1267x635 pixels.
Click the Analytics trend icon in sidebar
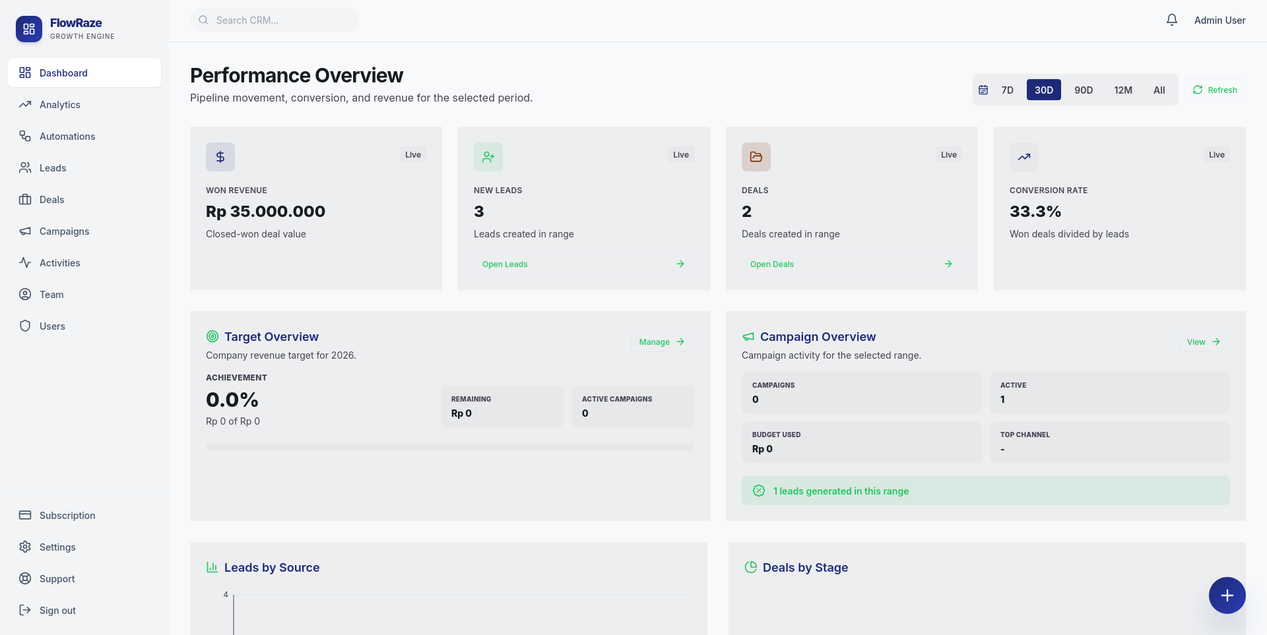tap(25, 104)
